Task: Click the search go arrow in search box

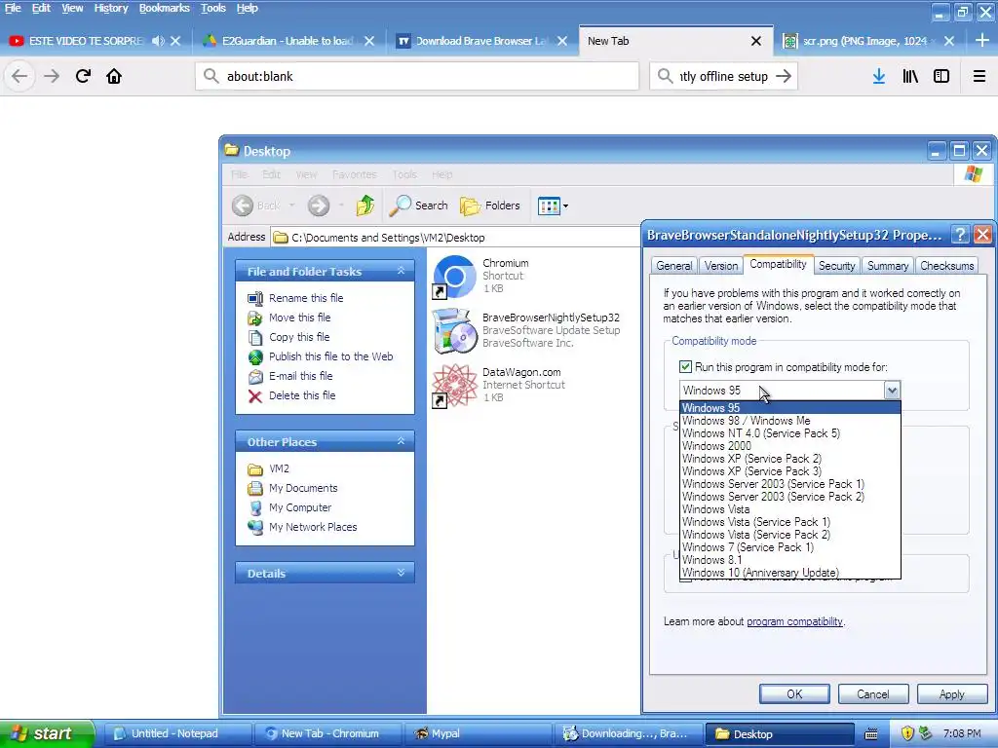Action: (784, 76)
